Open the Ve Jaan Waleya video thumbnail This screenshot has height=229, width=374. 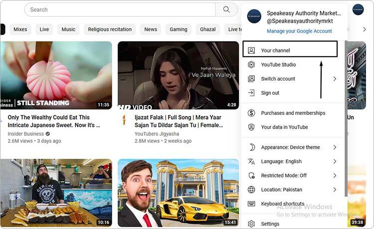178,75
